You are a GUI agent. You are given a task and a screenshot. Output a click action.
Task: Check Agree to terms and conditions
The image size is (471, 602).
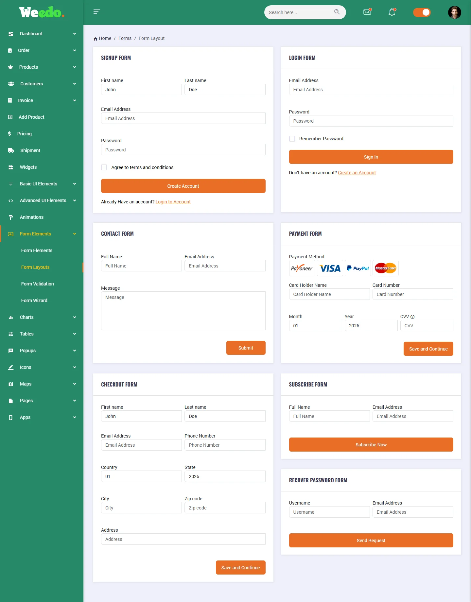tap(104, 167)
